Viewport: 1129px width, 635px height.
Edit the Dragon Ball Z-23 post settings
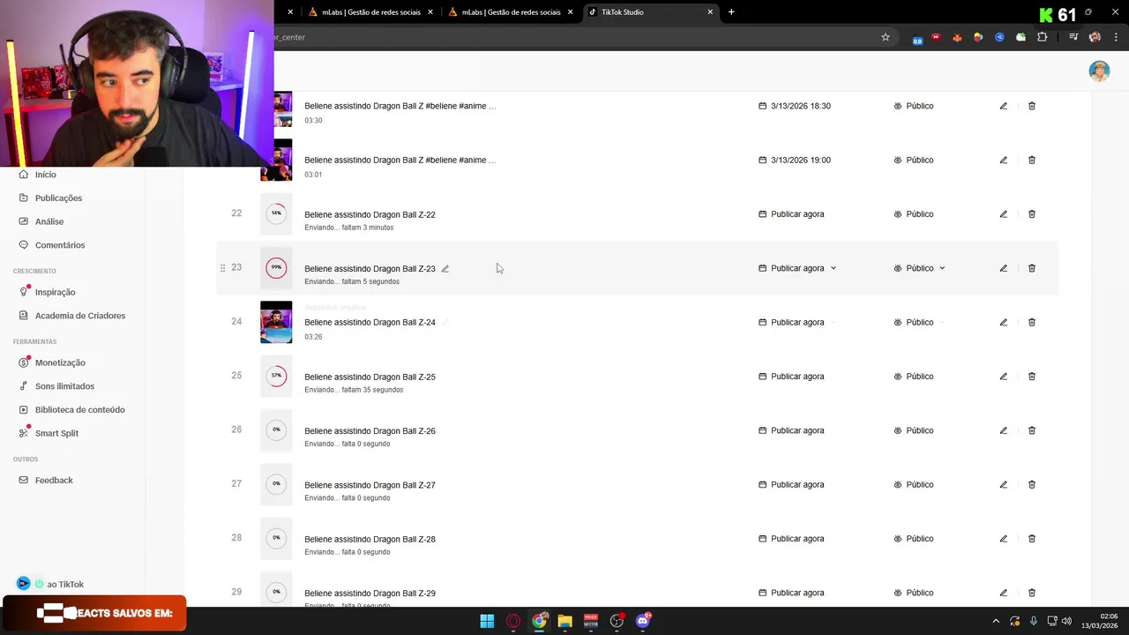(1003, 268)
